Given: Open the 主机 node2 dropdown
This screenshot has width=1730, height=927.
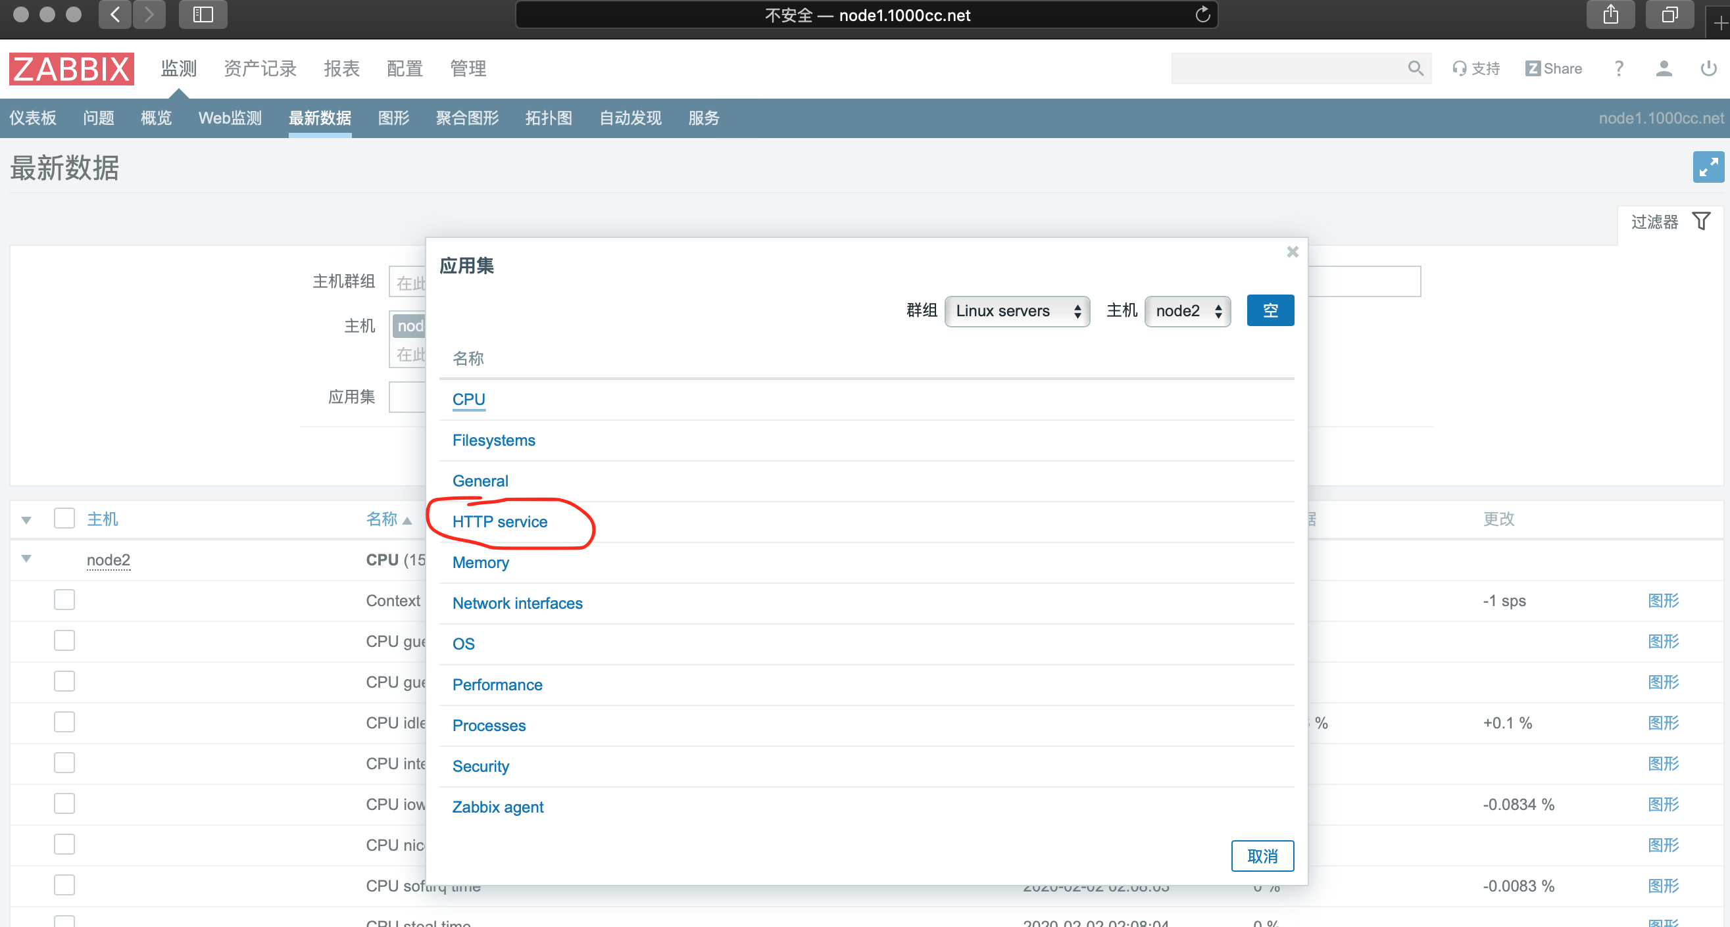Looking at the screenshot, I should (1187, 311).
